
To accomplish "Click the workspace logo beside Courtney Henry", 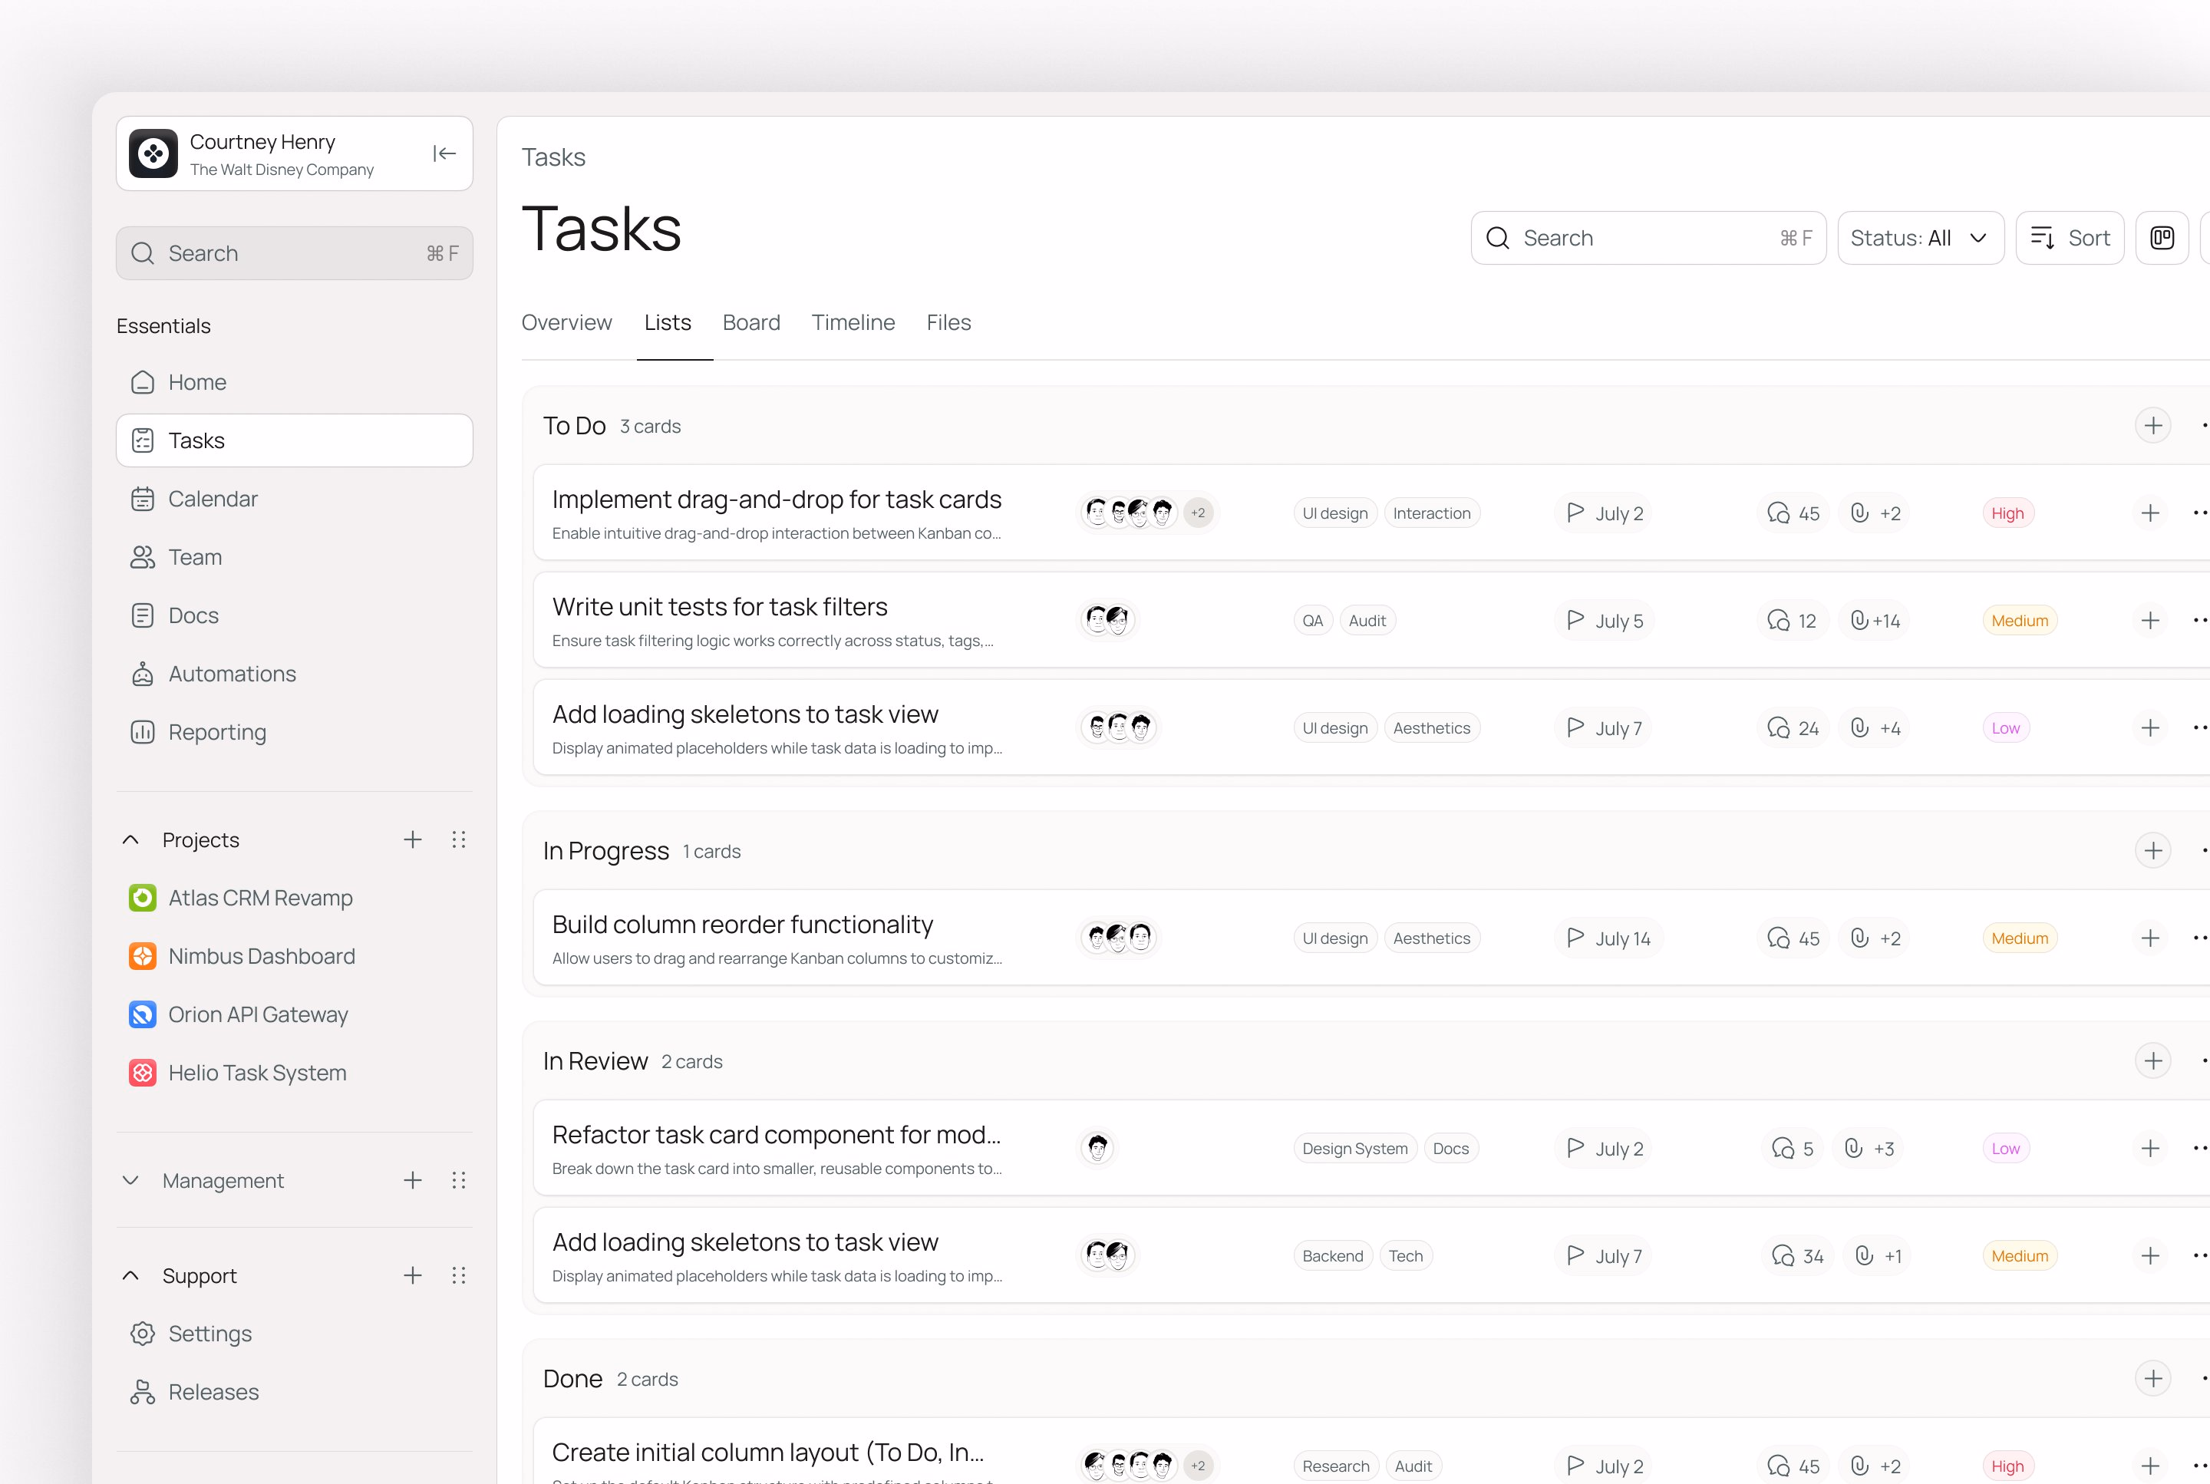I will pyautogui.click(x=153, y=153).
